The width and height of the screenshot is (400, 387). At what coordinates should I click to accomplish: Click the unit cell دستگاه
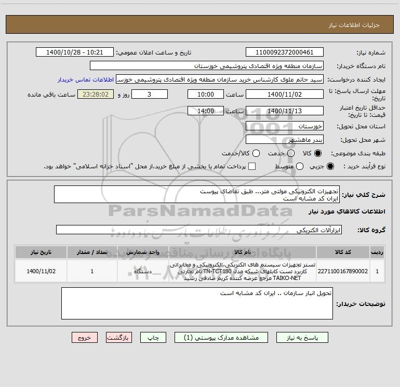pyautogui.click(x=143, y=271)
